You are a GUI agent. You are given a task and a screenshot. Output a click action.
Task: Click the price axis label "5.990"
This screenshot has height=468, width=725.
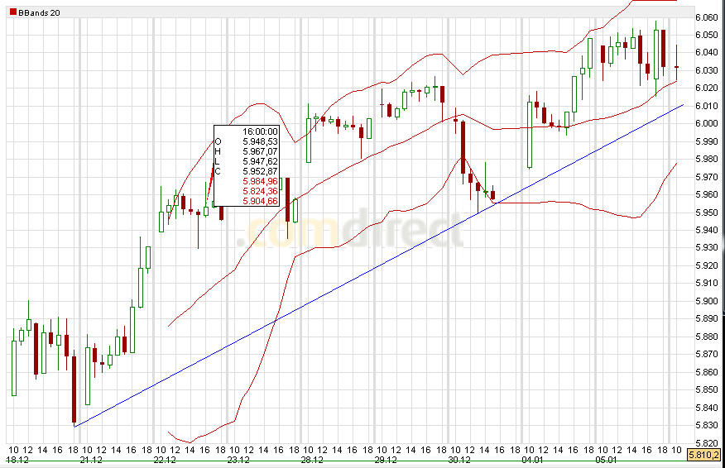point(707,142)
